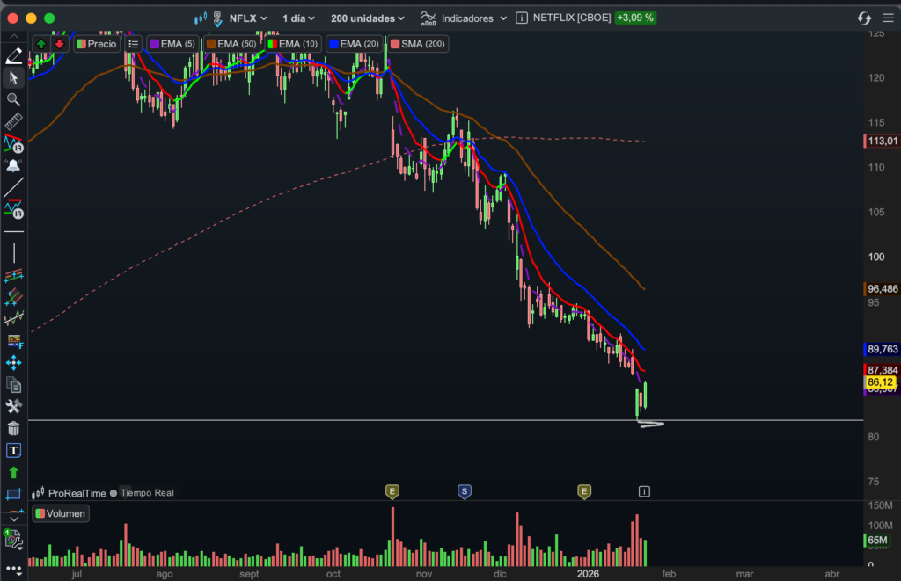Click the blue 'S' split marker on timeline
Image resolution: width=901 pixels, height=581 pixels.
[464, 491]
